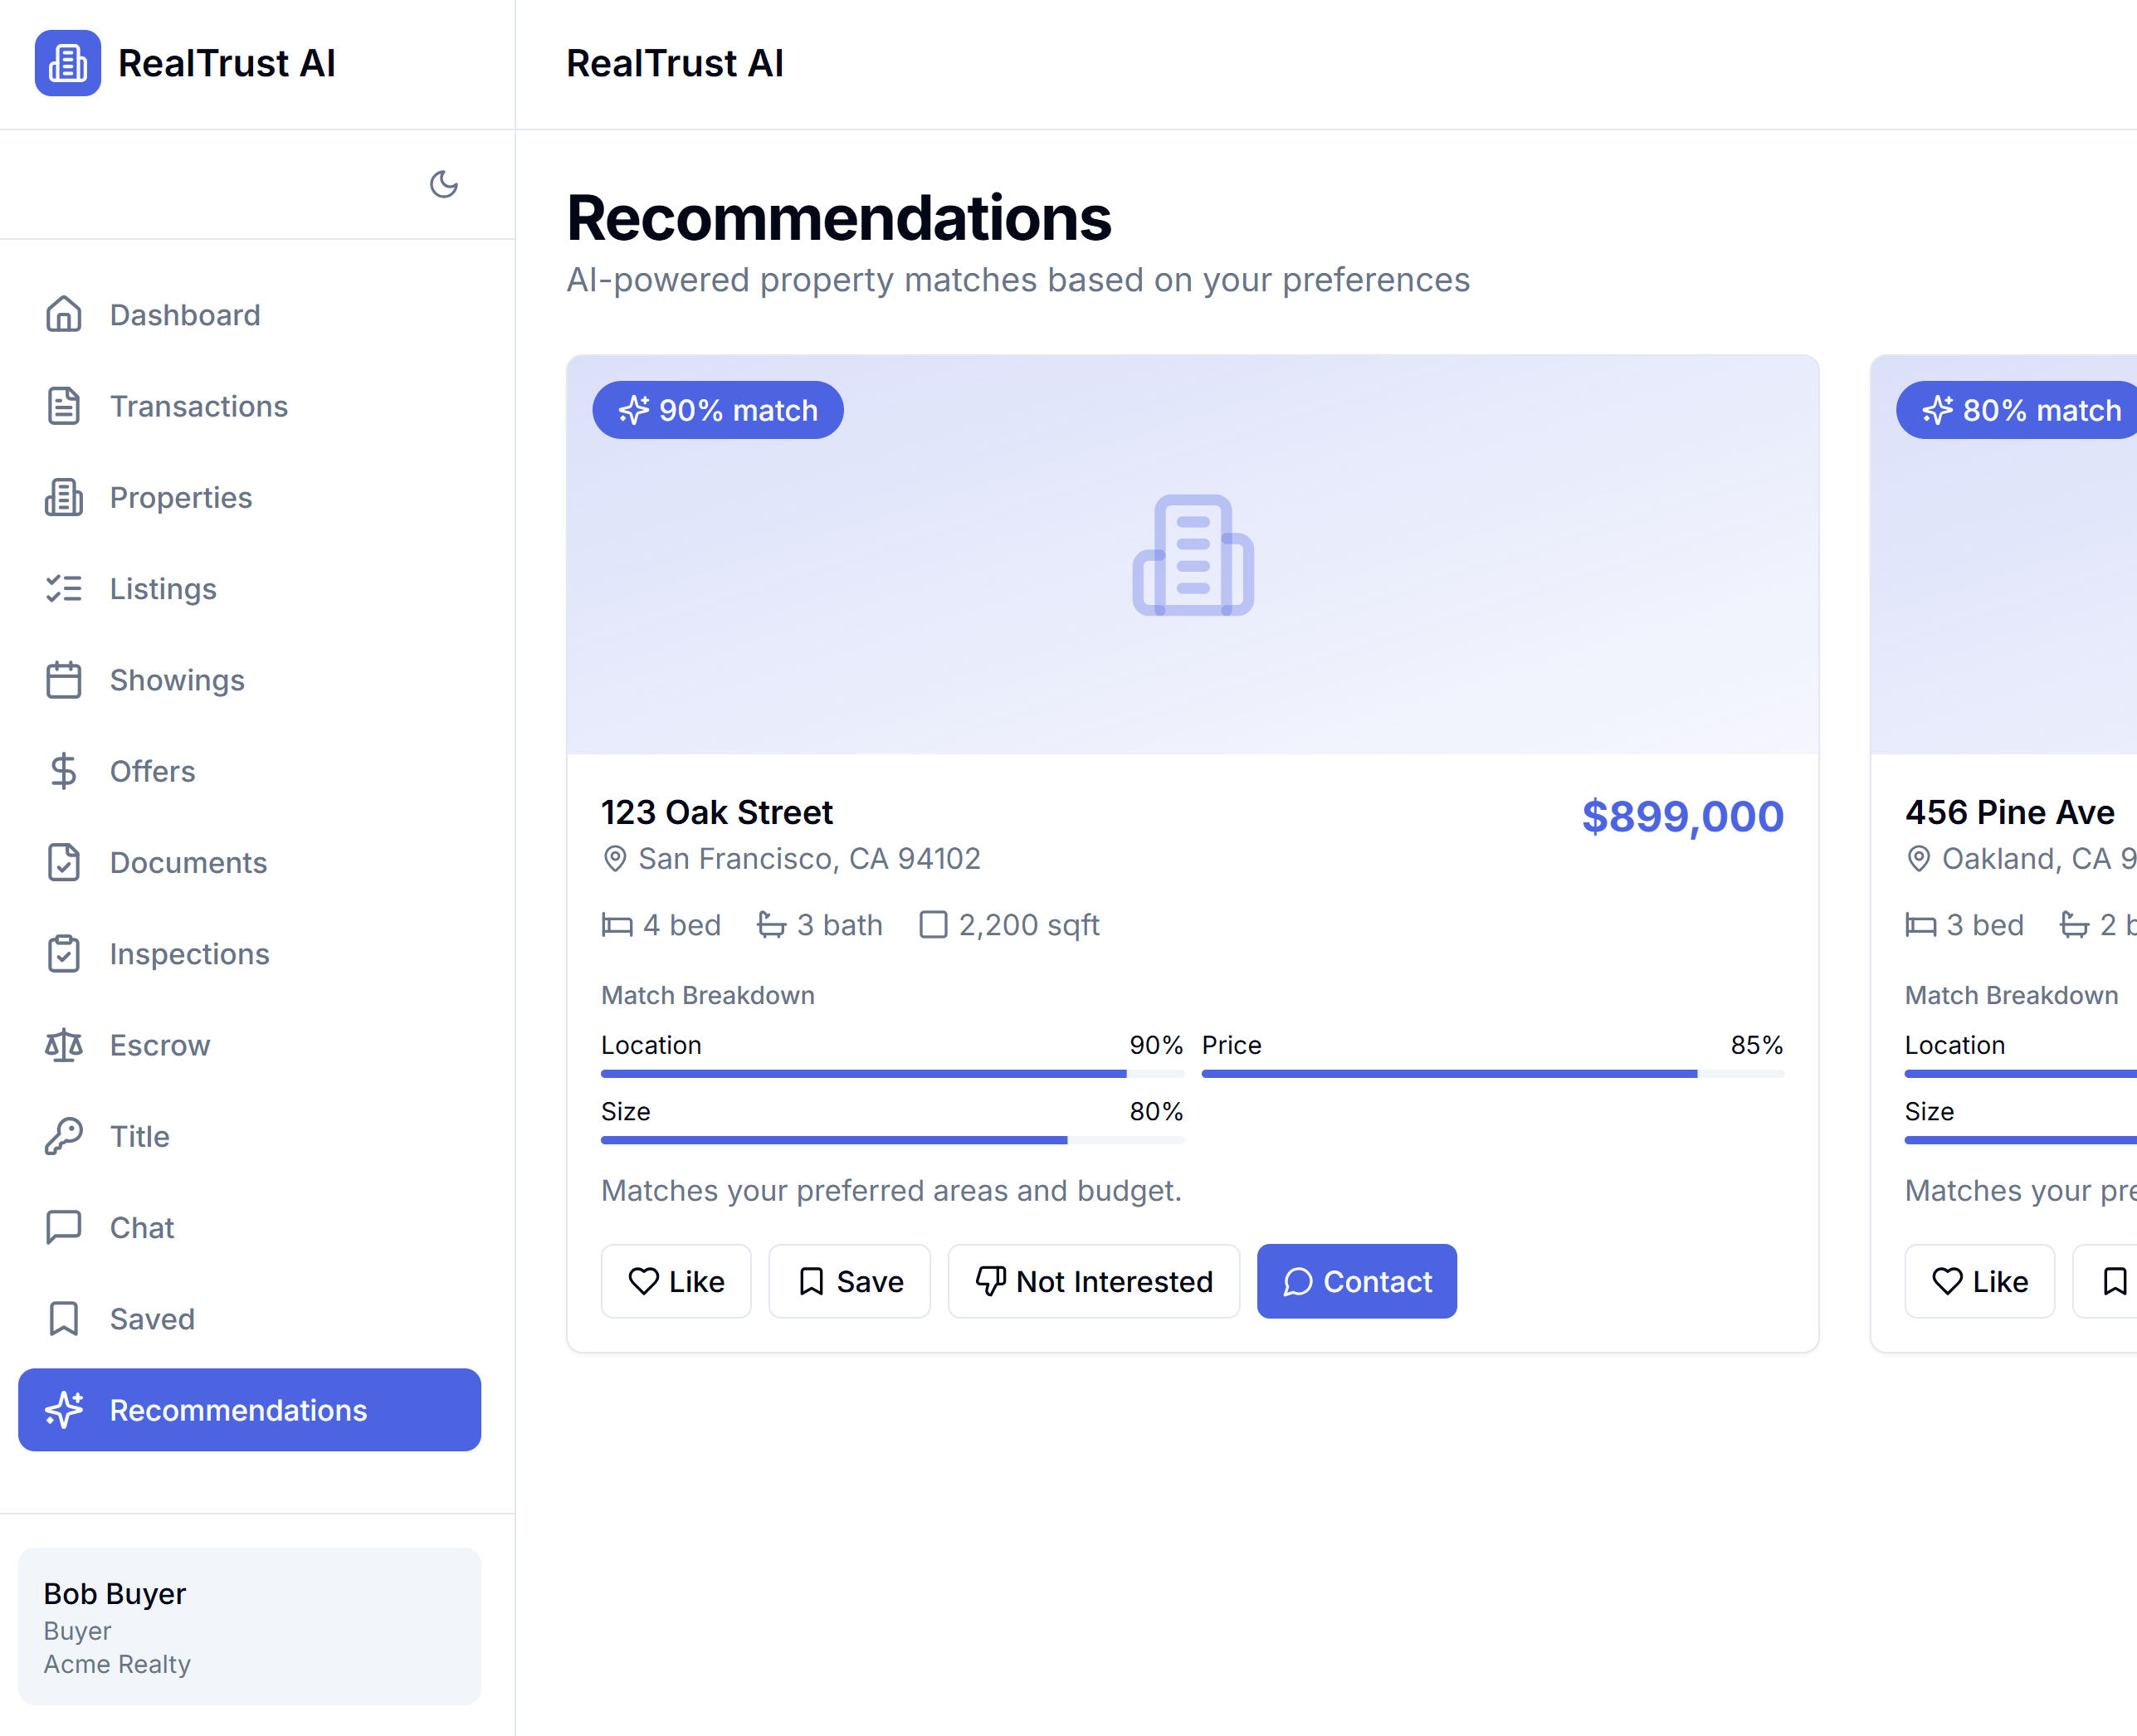Screen dimensions: 2137x1736
Task: Open Showings via the calendar icon
Action: point(64,680)
